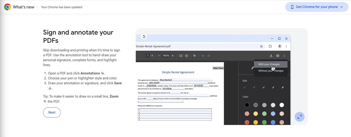Image resolution: width=351 pixels, height=137 pixels.
Task: Click the phone icon in Get Chrome button
Action: click(x=292, y=7)
